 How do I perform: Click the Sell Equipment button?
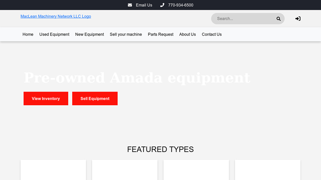[95, 98]
